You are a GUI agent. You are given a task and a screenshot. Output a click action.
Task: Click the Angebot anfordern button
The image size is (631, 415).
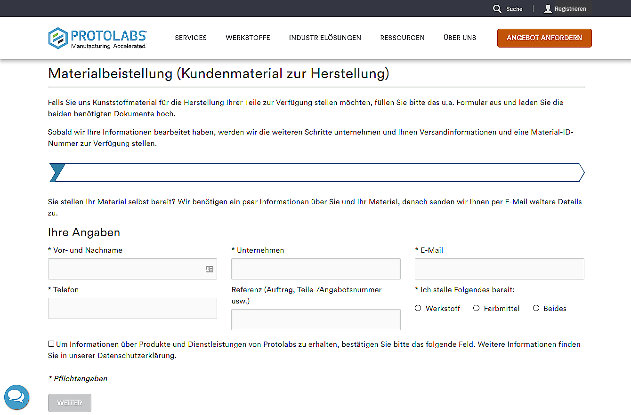tap(544, 38)
